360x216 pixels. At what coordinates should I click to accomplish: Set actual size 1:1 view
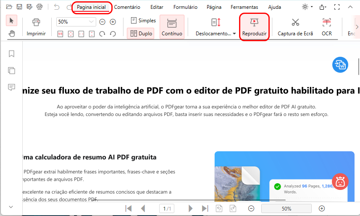click(x=60, y=34)
